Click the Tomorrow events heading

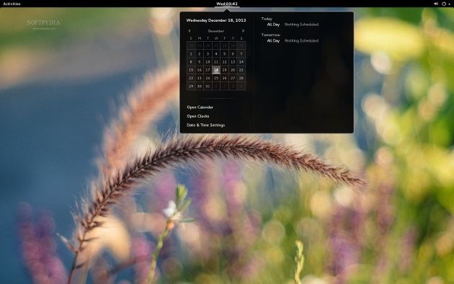pyautogui.click(x=270, y=35)
